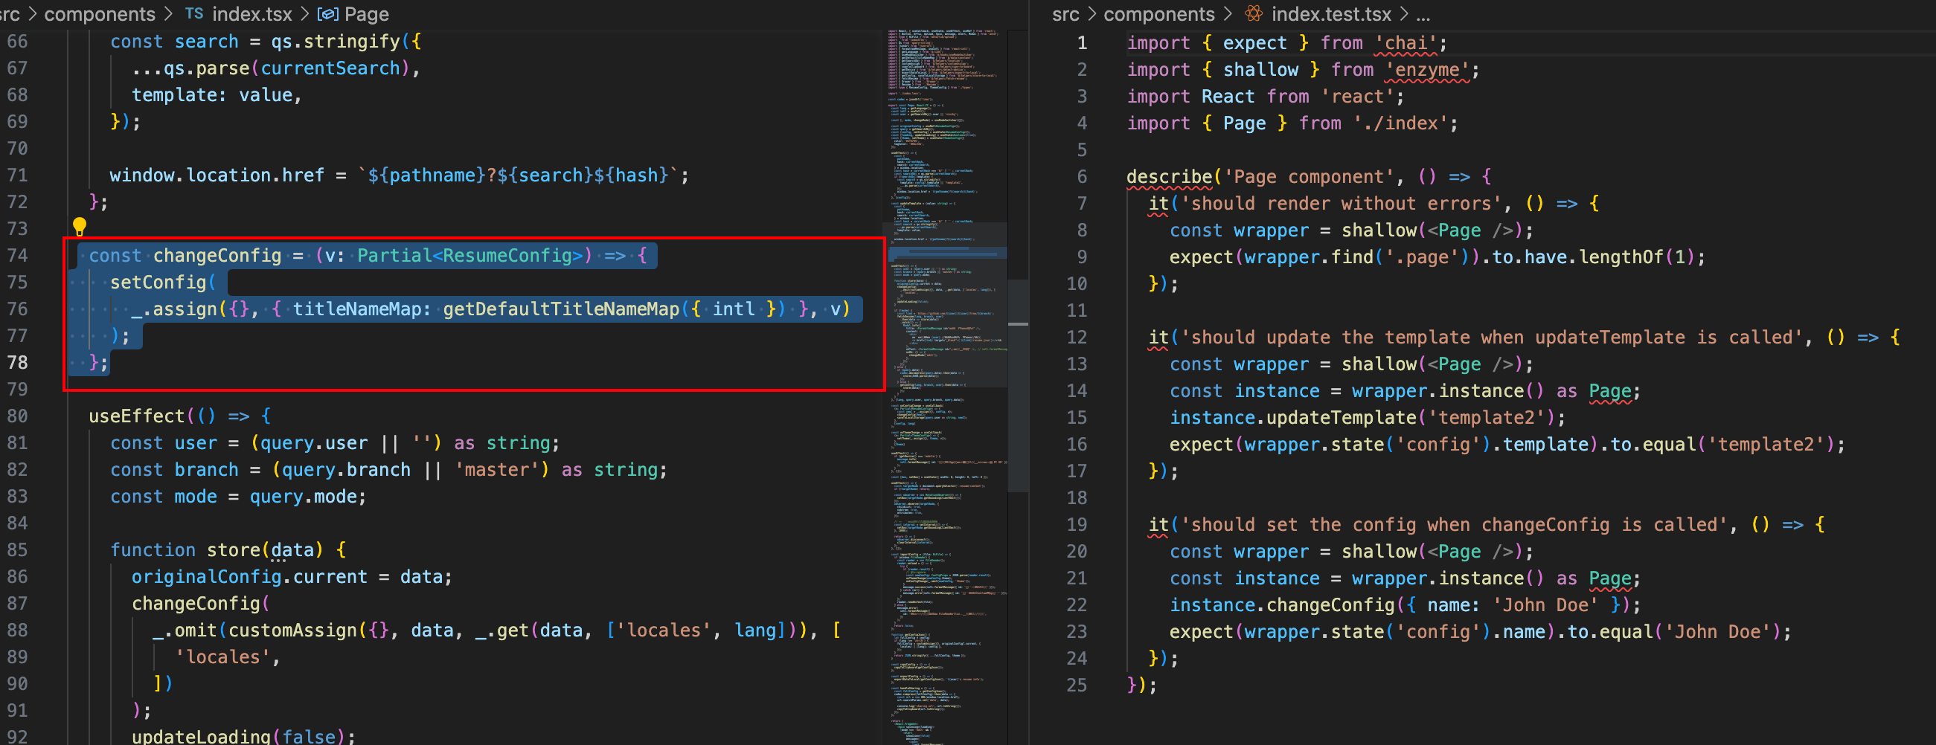Click line number 80 in index.tsx gutter
1936x745 pixels.
tap(17, 416)
